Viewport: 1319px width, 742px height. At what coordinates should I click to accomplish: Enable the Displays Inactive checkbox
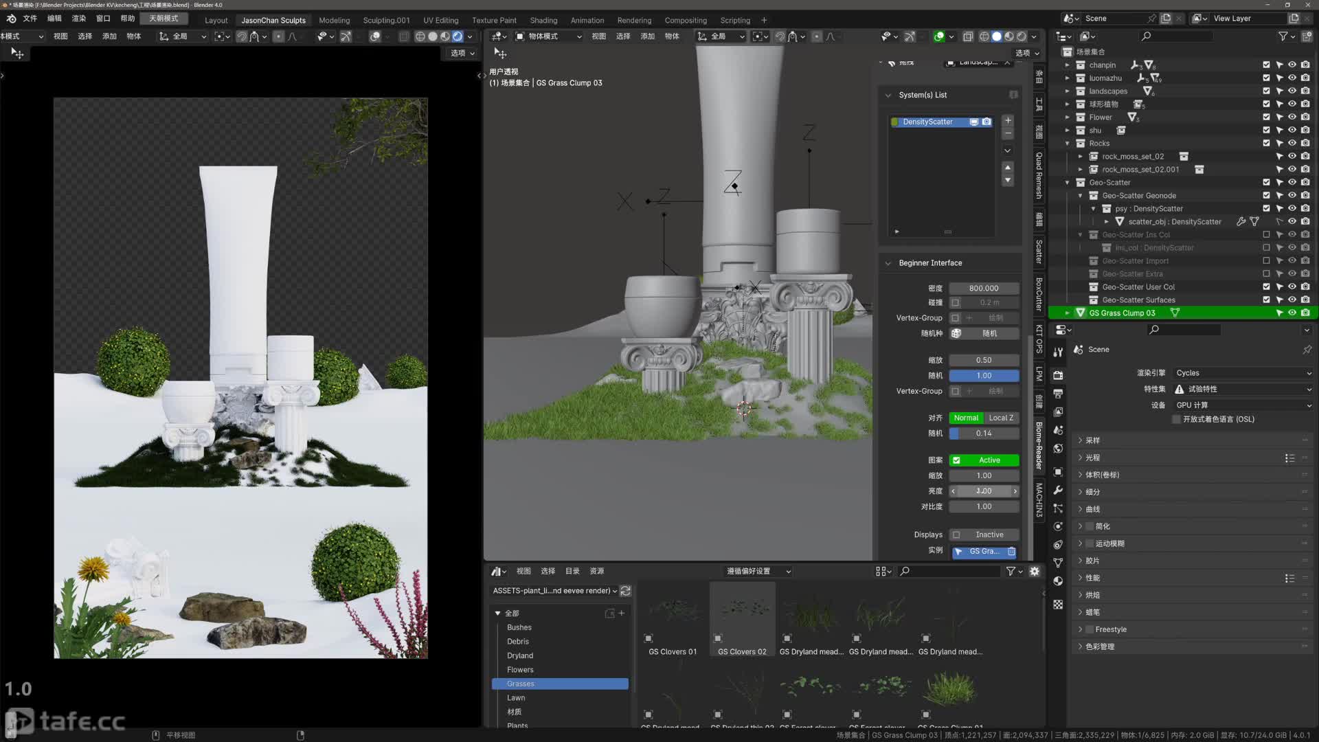956,535
